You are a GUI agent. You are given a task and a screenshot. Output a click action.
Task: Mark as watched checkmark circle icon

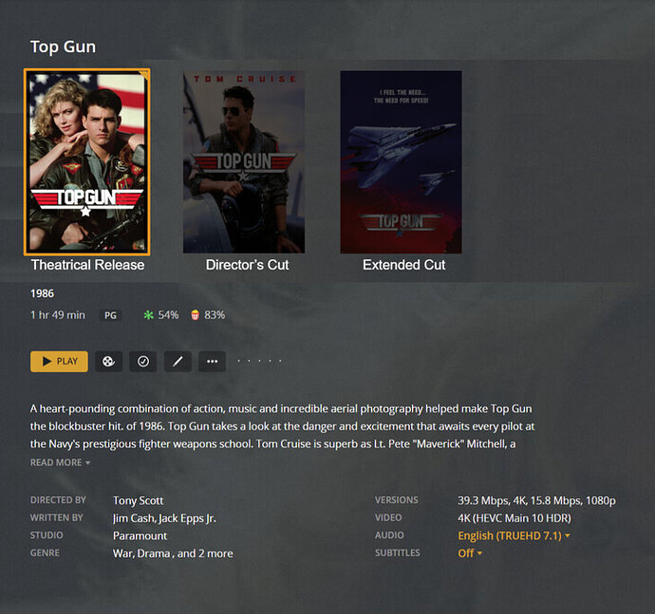pyautogui.click(x=143, y=362)
